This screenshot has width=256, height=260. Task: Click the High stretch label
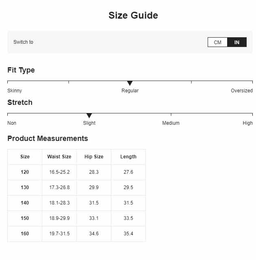coord(248,123)
